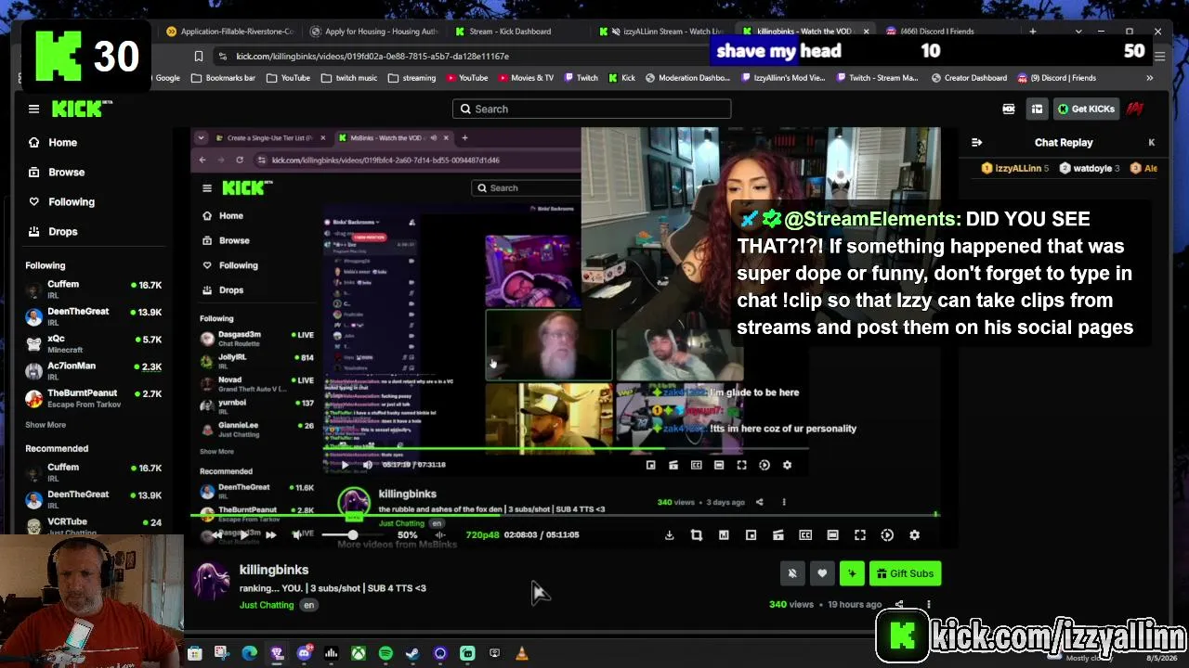Toggle fullscreen on the video player
Image resolution: width=1189 pixels, height=668 pixels.
coord(860,535)
